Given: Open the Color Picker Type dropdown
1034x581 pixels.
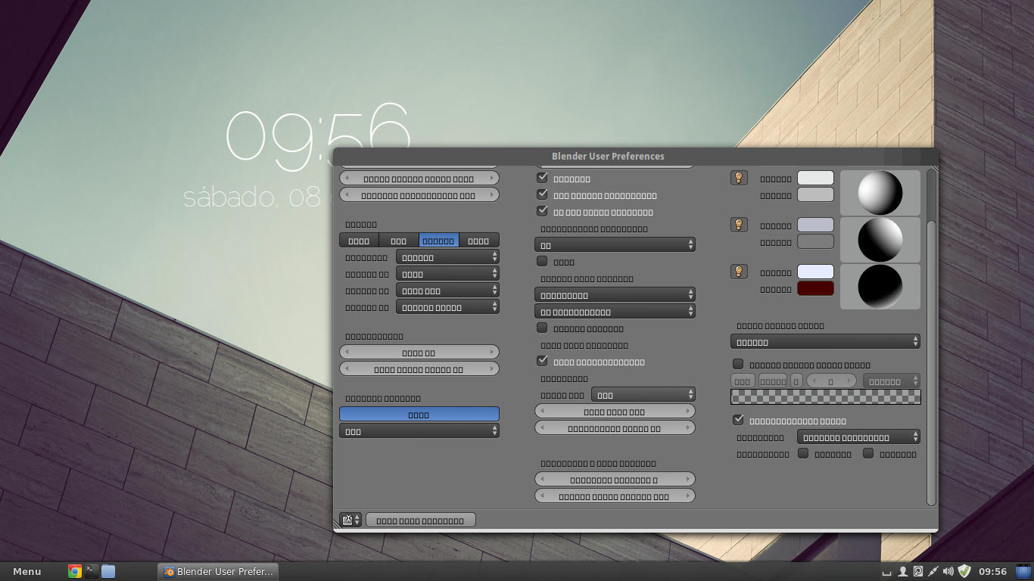Looking at the screenshot, I should click(825, 342).
